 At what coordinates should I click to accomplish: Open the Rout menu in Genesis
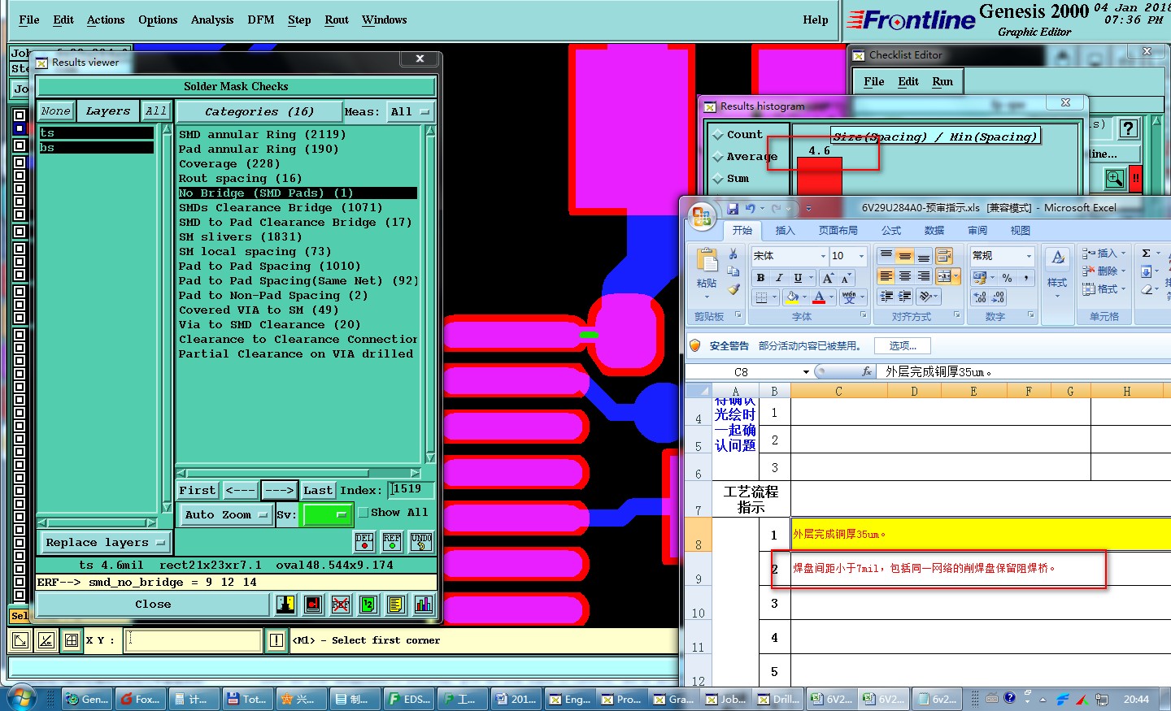coord(337,20)
